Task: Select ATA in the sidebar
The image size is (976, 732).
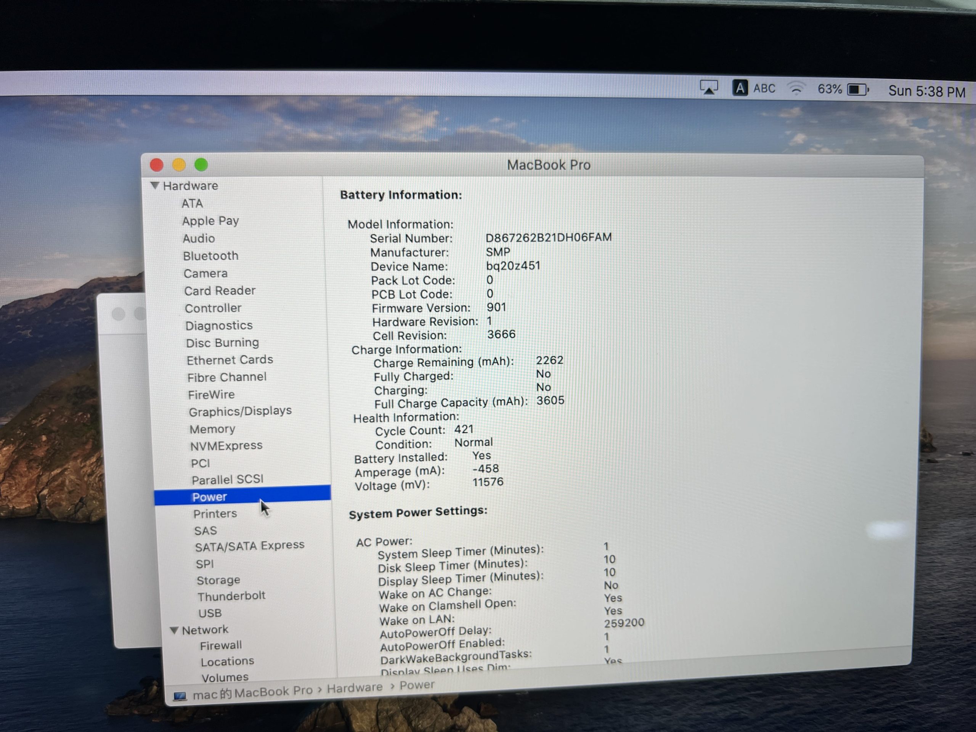Action: (193, 204)
